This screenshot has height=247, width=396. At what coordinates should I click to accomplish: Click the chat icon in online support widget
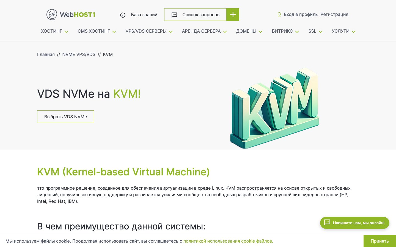click(327, 222)
